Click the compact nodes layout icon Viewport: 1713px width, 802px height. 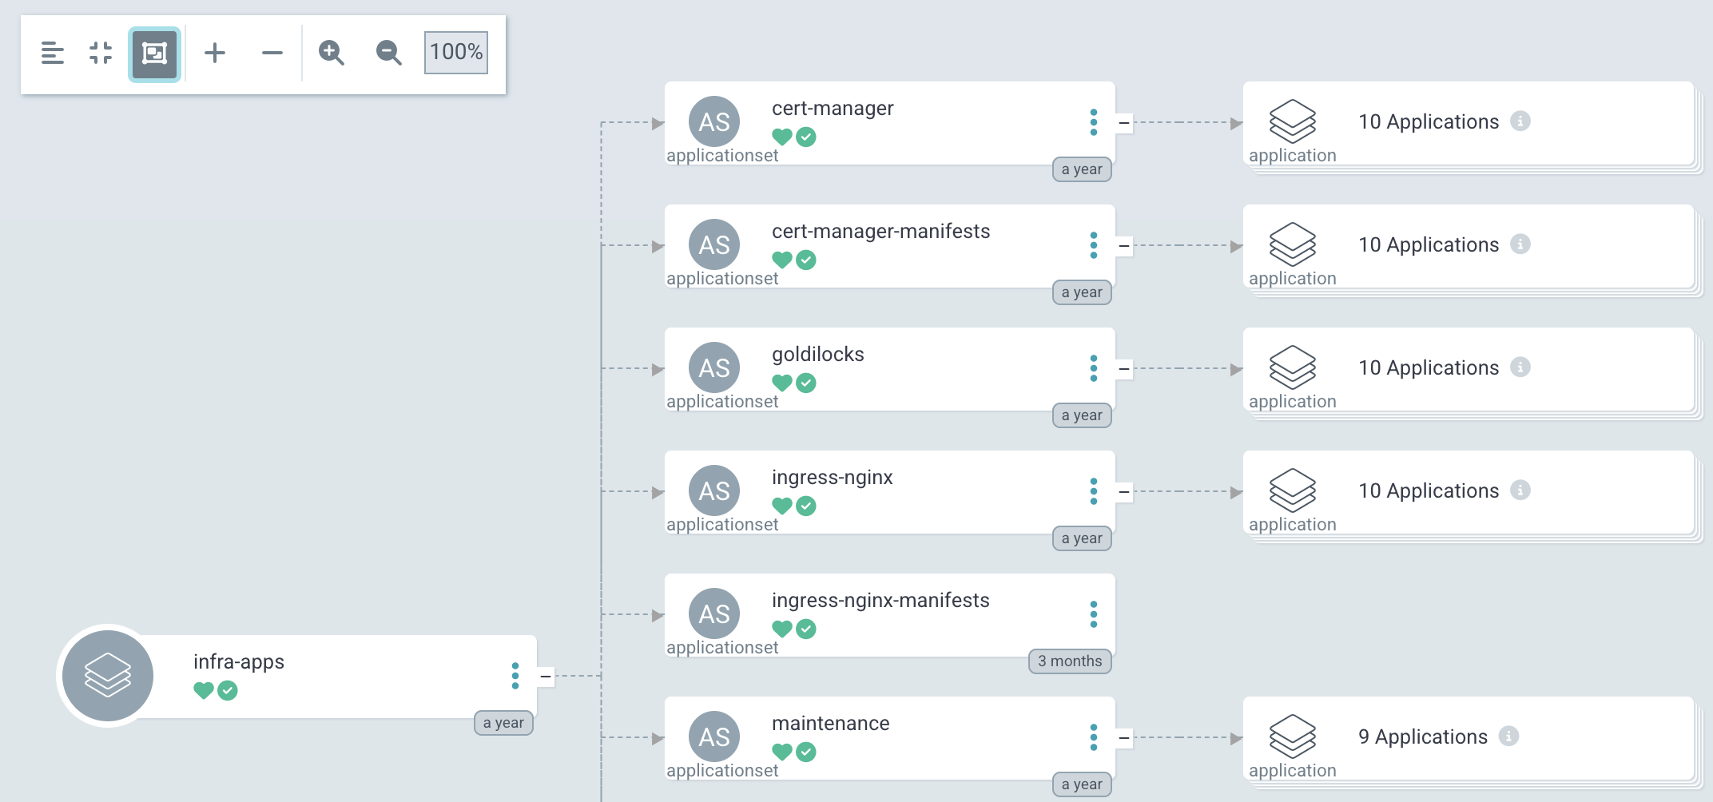[53, 53]
